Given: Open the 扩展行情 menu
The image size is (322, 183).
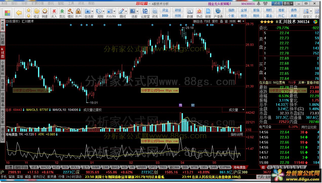Looking at the screenshot, I should (x=37, y=4).
